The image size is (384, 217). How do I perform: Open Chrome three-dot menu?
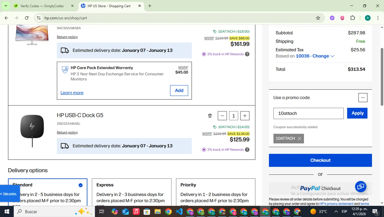378,18
